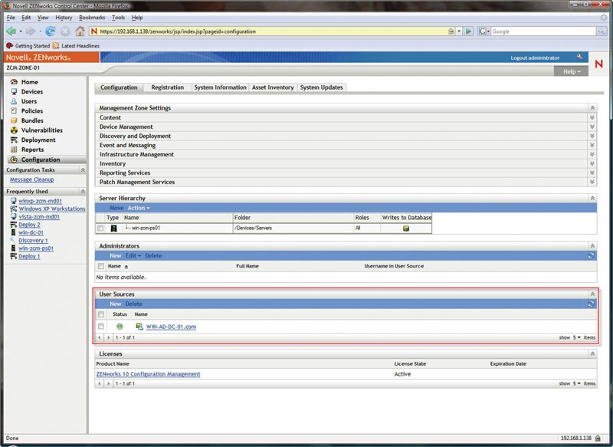This screenshot has width=613, height=447.
Task: Tick the checkbox for WIN-AD-DC-01.com row
Action: click(101, 327)
